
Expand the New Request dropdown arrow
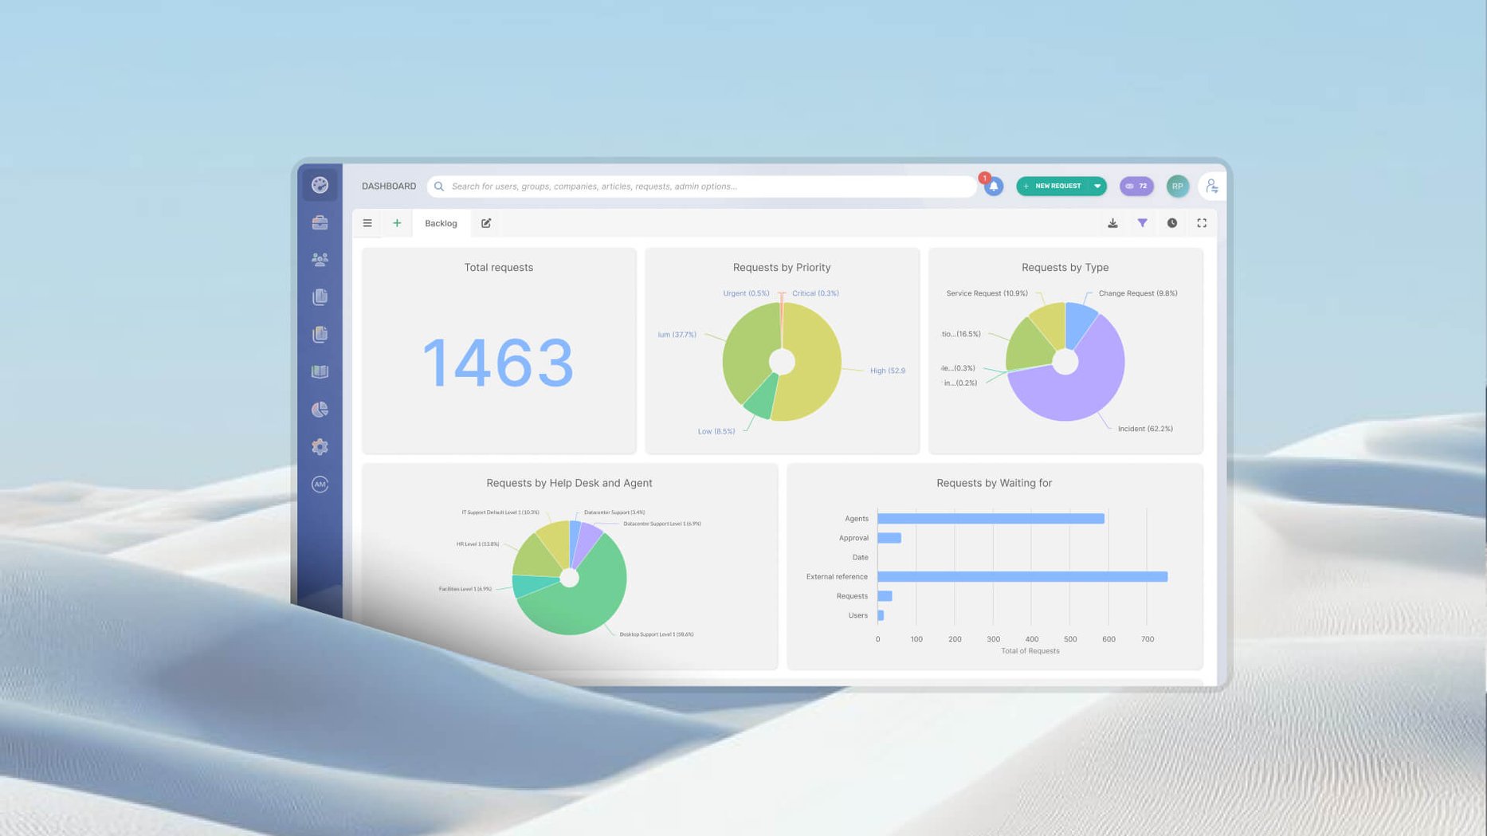coord(1097,186)
